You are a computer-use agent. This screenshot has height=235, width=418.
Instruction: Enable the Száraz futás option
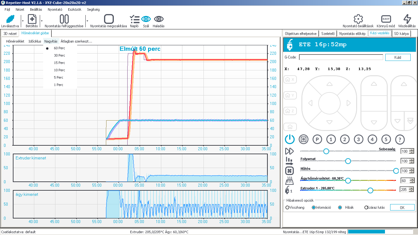pyautogui.click(x=366, y=207)
